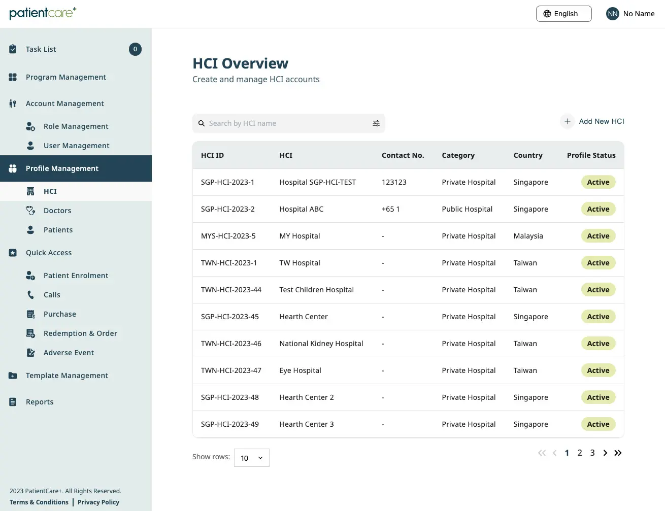Viewport: 665px width, 511px height.
Task: Open the Privacy Policy link
Action: [x=98, y=502]
